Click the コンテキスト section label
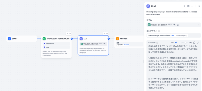The image size is (202, 91). (x=152, y=31)
